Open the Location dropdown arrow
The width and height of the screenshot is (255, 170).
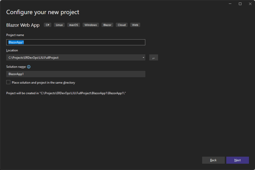point(143,58)
